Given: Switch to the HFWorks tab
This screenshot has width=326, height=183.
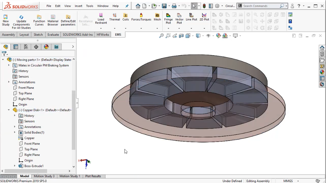Looking at the screenshot, I should [103, 34].
